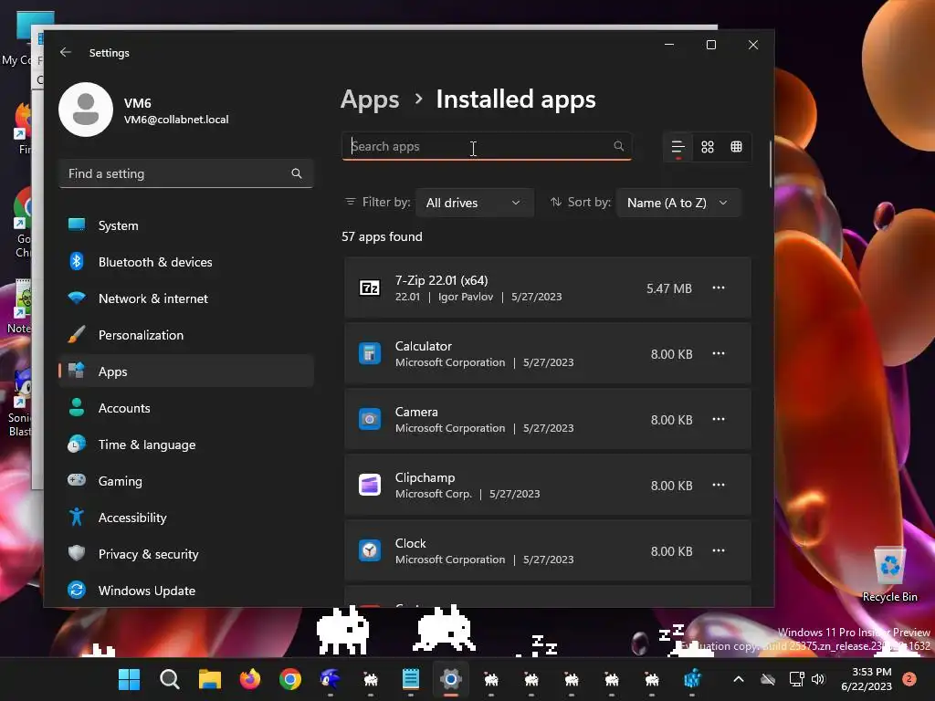This screenshot has width=935, height=701.
Task: Click the Calculator app icon
Action: click(x=370, y=353)
